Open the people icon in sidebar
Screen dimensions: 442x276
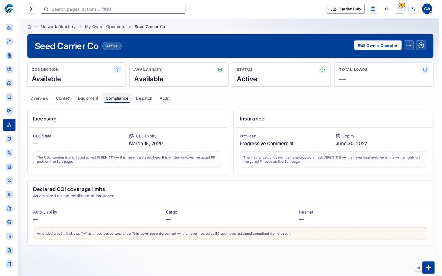pos(9,41)
